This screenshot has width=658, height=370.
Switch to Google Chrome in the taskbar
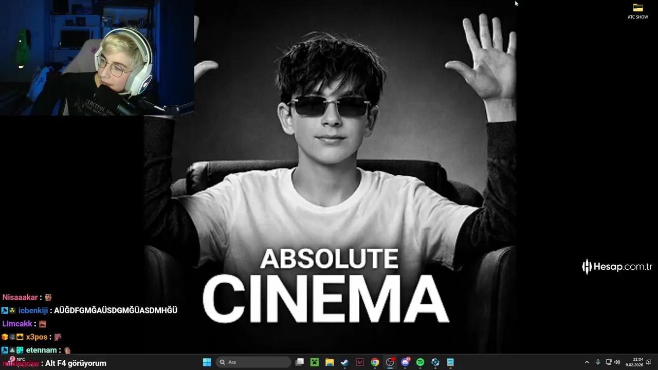[375, 362]
